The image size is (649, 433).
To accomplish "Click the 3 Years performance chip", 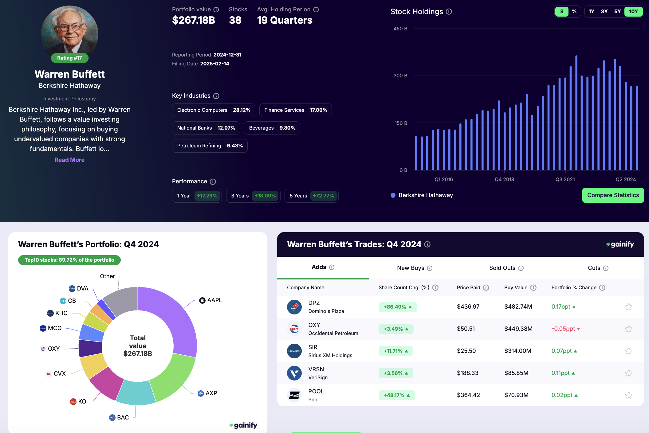I will coord(253,196).
